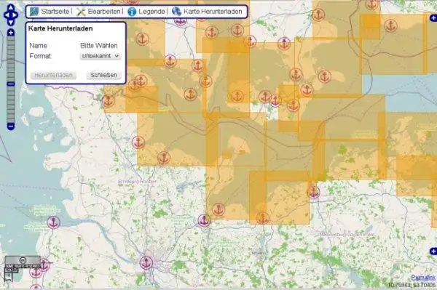
Task: Open the Permalink link
Action: click(423, 277)
